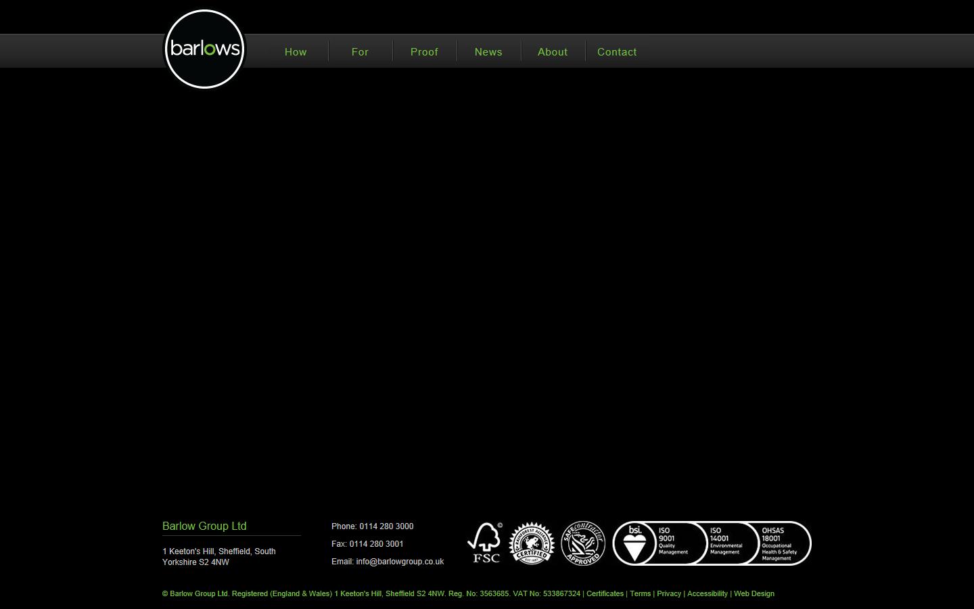Open the Certificates footer link

[605, 593]
